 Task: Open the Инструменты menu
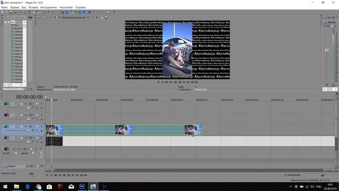click(49, 7)
